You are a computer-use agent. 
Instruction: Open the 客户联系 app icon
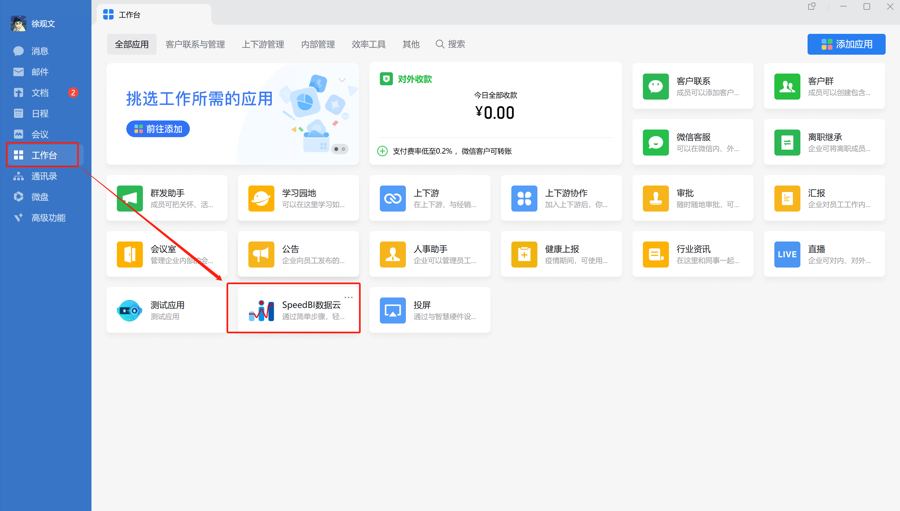coord(656,86)
